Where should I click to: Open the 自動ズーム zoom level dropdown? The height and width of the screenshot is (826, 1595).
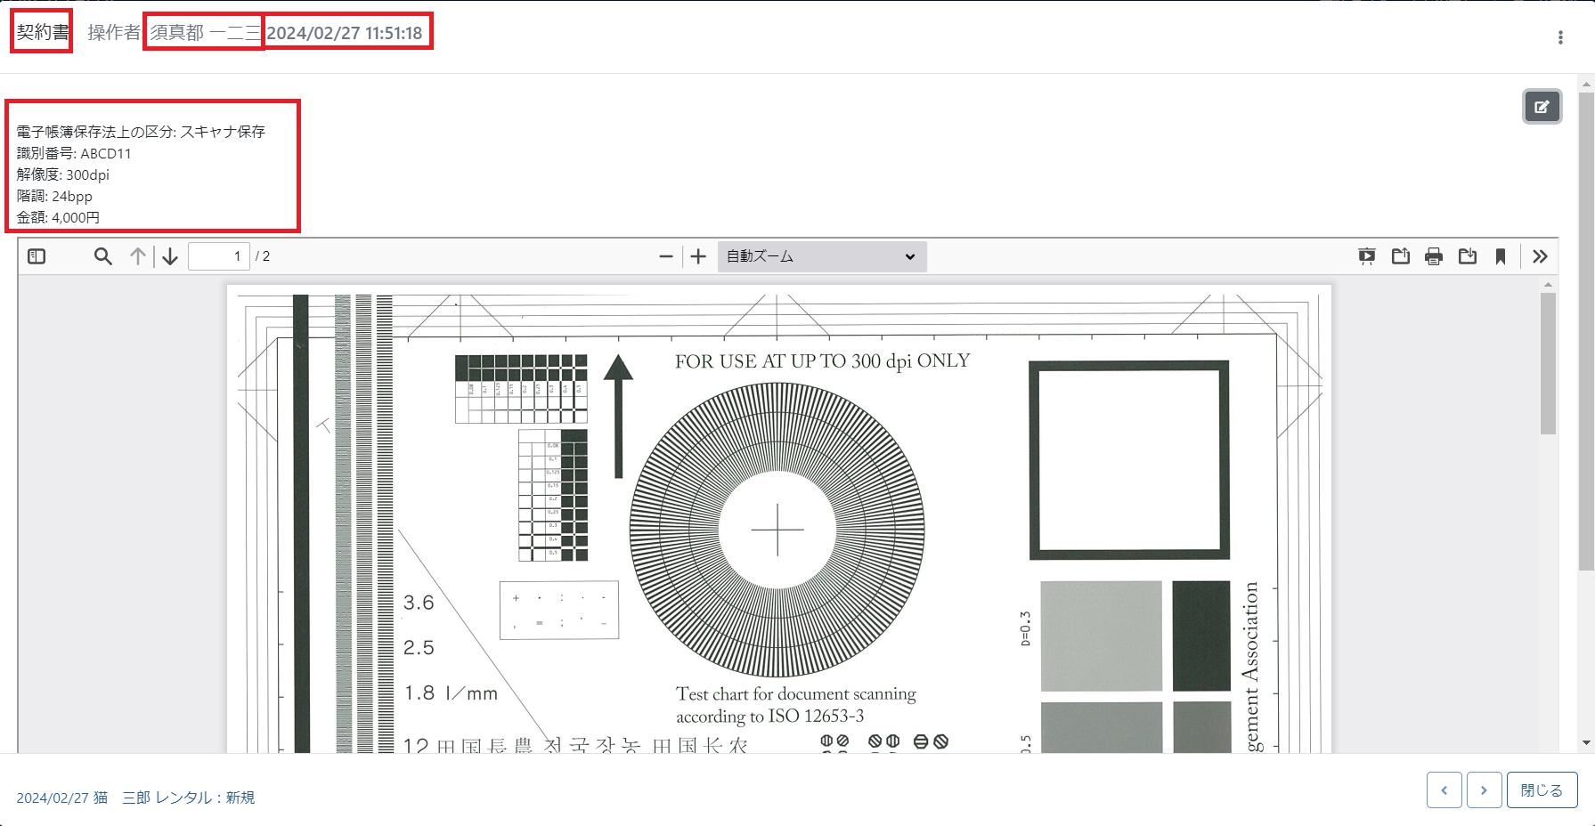(x=820, y=256)
